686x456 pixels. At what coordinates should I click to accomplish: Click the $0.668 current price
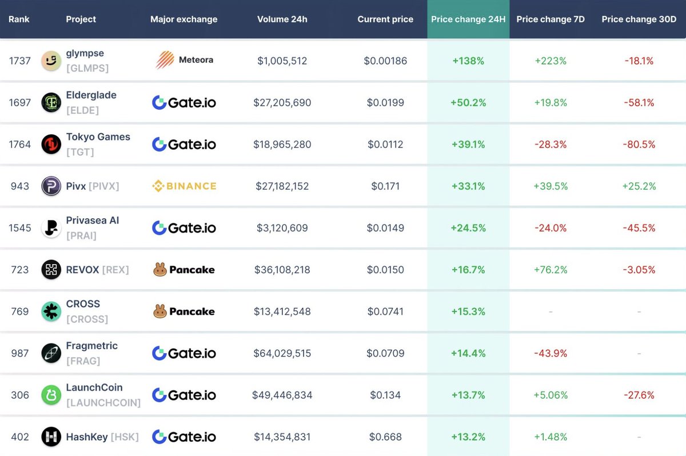click(385, 437)
